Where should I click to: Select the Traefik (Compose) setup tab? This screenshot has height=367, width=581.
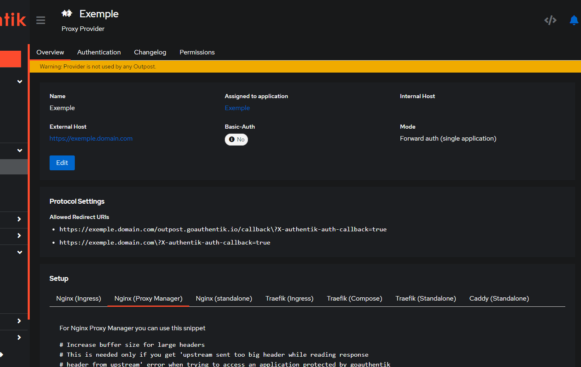(354, 299)
